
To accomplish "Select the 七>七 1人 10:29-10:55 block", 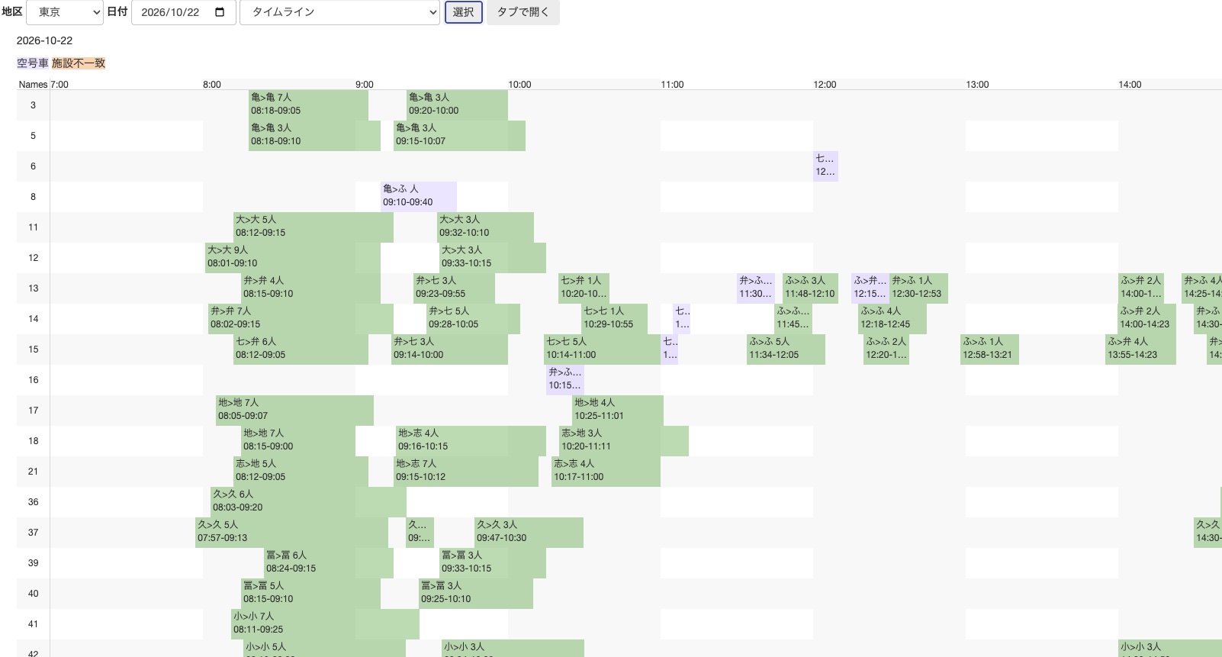I will pos(615,318).
